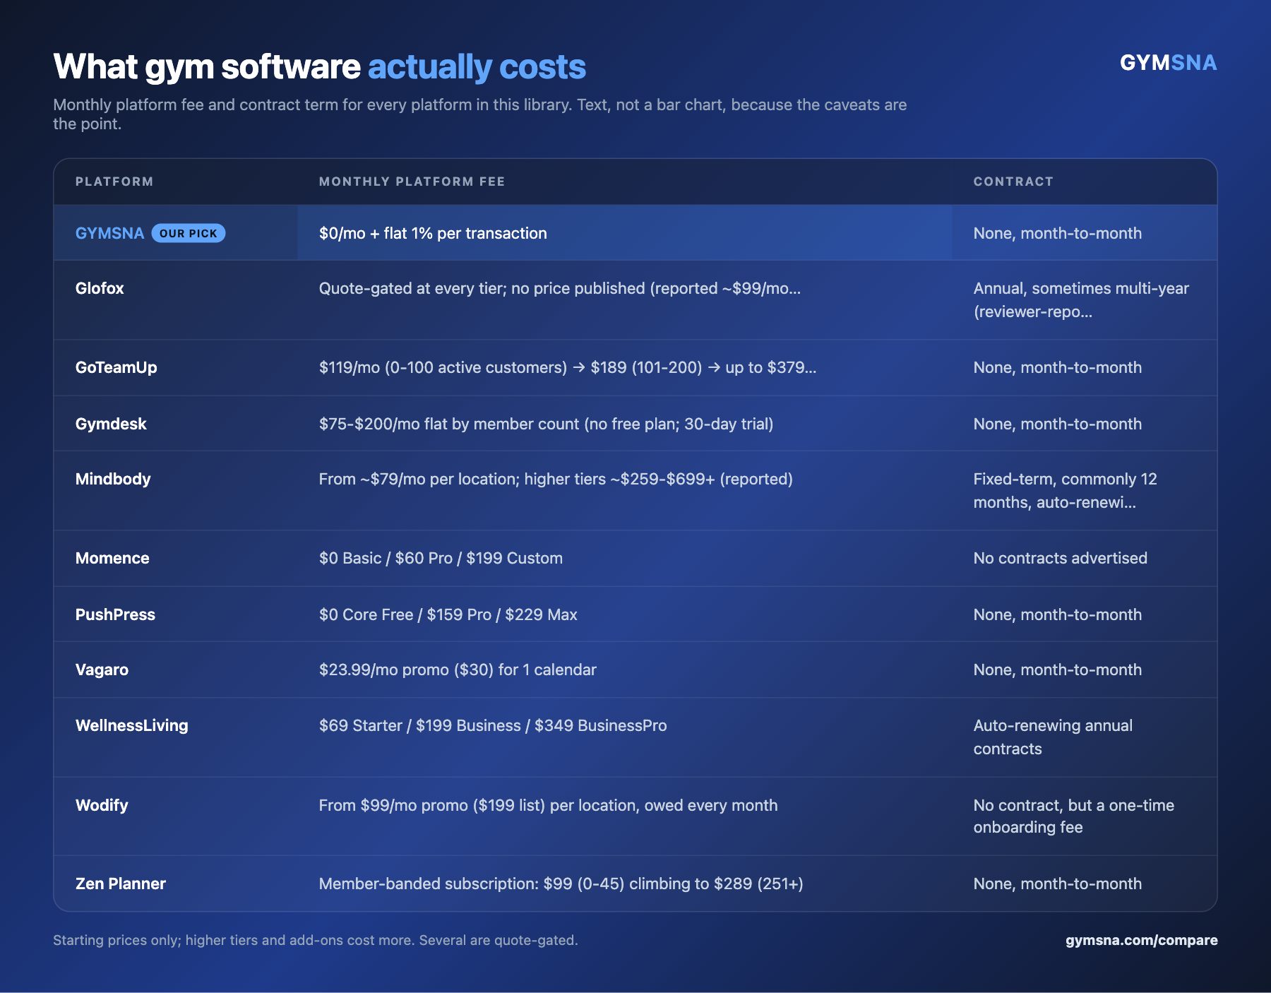Click the Vagaro platform name
Screen dimensions: 1271x993
[102, 670]
